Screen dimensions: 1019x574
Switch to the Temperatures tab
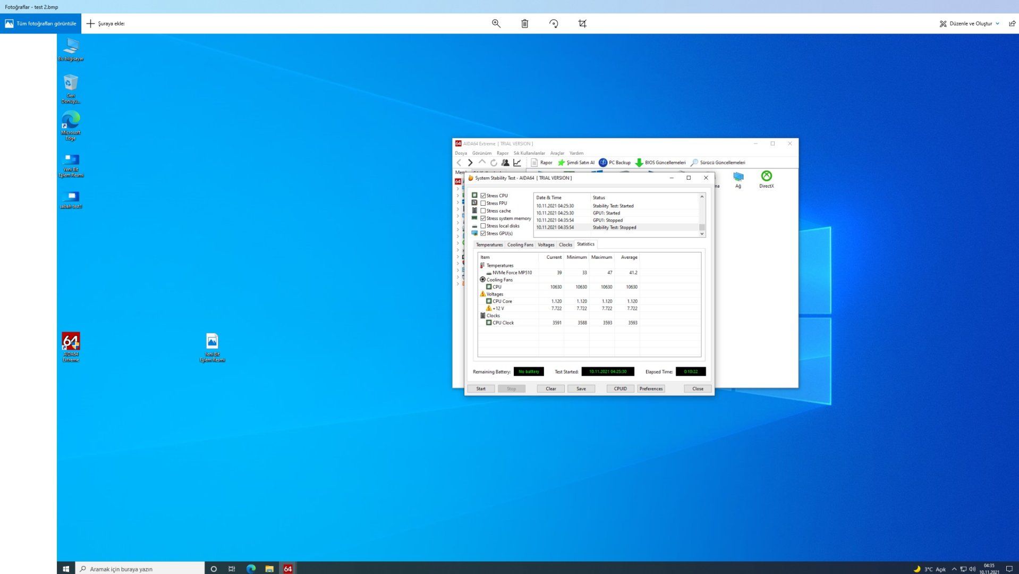489,245
